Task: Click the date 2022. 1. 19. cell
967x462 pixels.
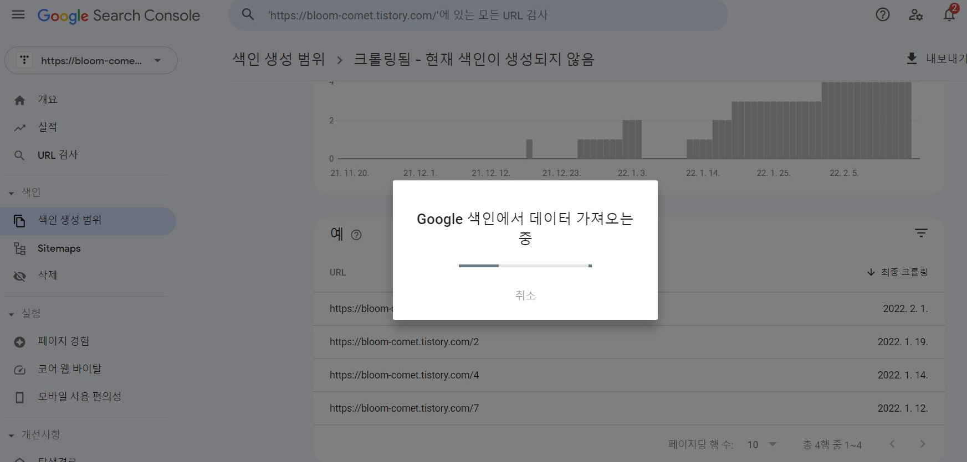Action: 903,342
